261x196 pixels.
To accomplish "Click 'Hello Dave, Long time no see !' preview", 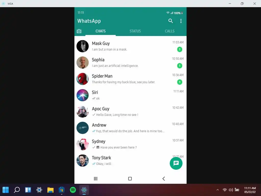I will pos(117,115).
